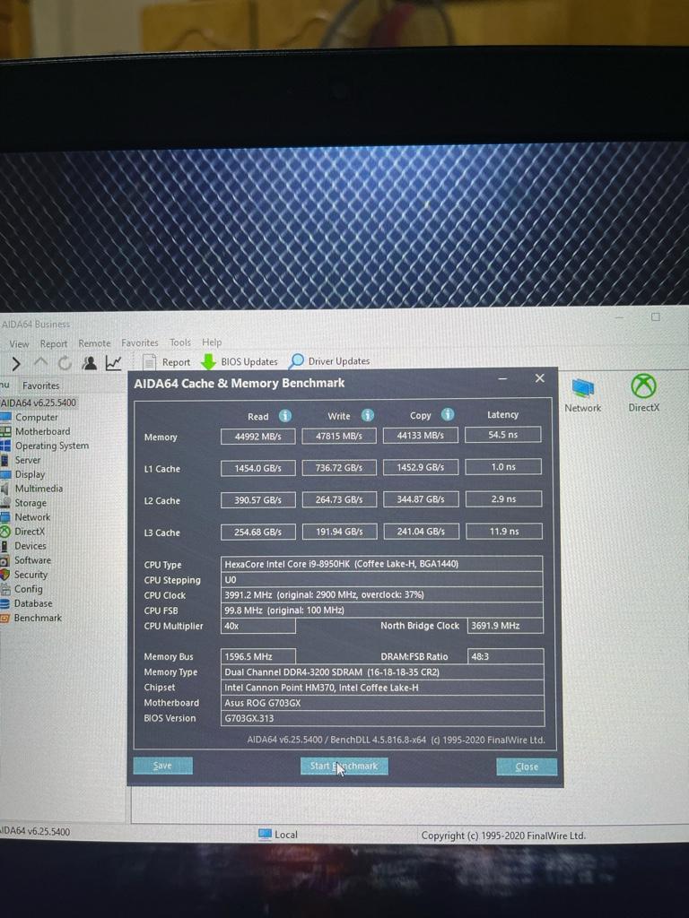Click North Bridge Clock 3691.9 MHz field
This screenshot has width=689, height=918.
pos(505,625)
